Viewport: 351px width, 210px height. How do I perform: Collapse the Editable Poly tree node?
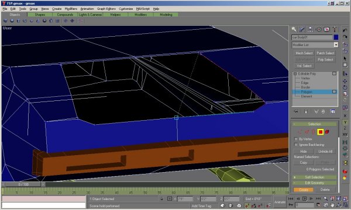coord(295,73)
